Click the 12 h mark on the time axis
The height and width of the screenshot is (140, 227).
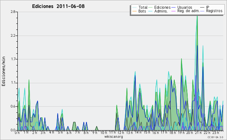(121, 133)
